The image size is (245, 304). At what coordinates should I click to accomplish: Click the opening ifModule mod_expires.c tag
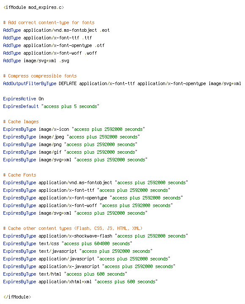[34, 7]
